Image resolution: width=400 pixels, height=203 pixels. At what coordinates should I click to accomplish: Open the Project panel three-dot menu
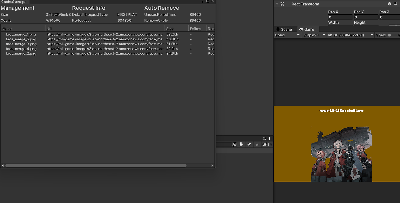(x=269, y=139)
